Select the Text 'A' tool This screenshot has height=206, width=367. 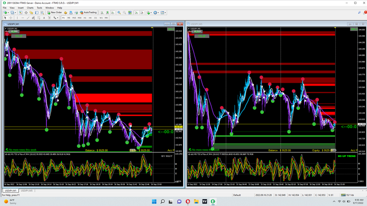tap(44, 18)
